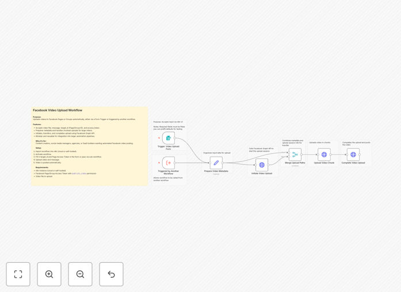
Task: Select the Complete Video Upload globe node
Action: click(x=353, y=154)
